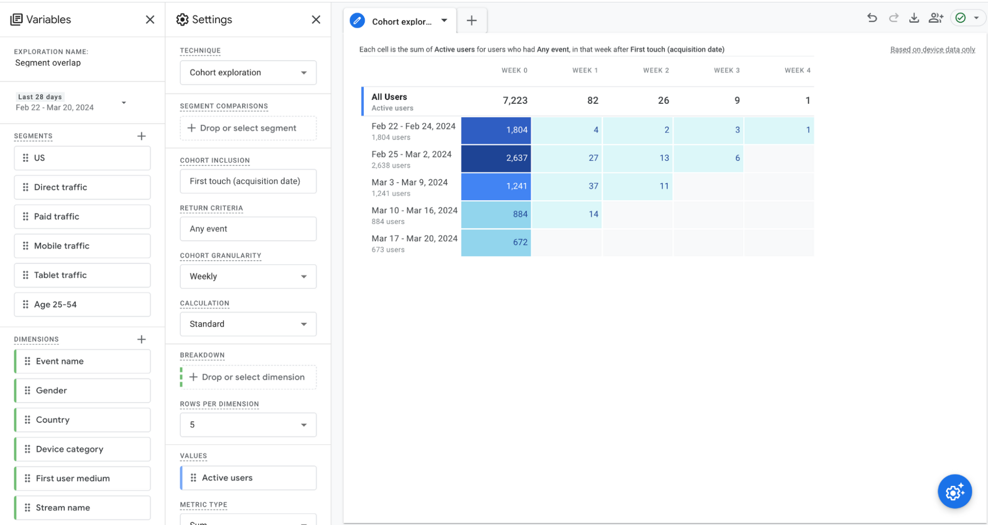The width and height of the screenshot is (988, 525).
Task: Open the blue insights floating button
Action: (x=954, y=492)
